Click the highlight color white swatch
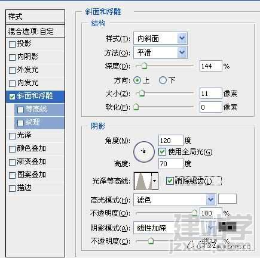Screen dimensions: 260x258 227,198
